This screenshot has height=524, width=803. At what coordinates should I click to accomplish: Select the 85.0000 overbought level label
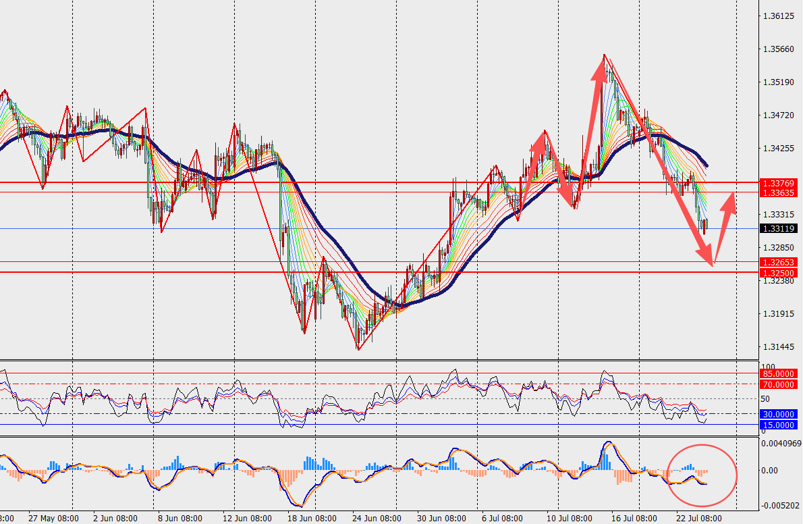pos(779,374)
